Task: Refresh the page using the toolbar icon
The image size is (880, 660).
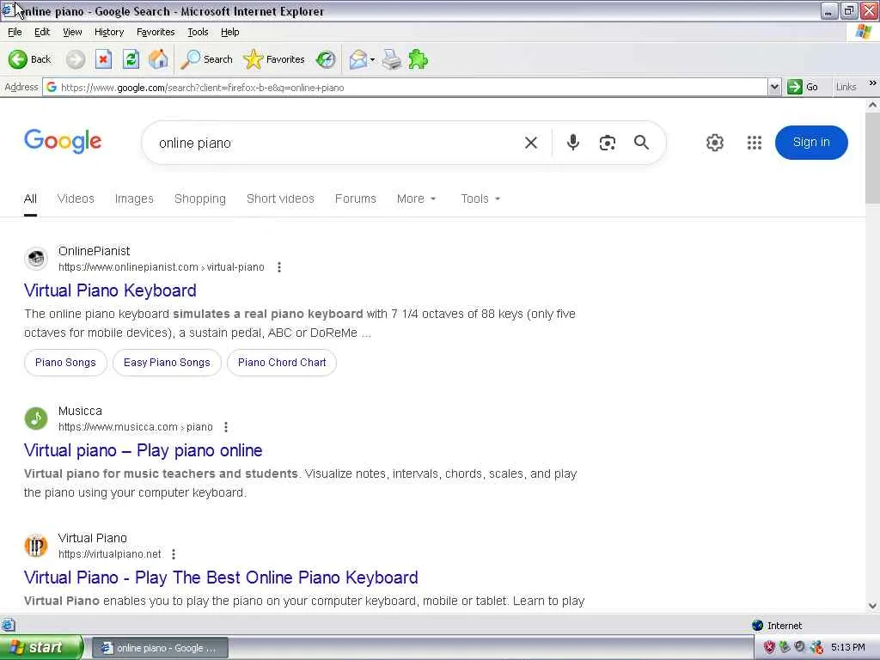Action: click(131, 59)
